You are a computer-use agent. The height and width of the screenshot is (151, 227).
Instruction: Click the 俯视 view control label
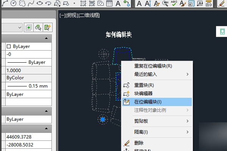[72, 15]
